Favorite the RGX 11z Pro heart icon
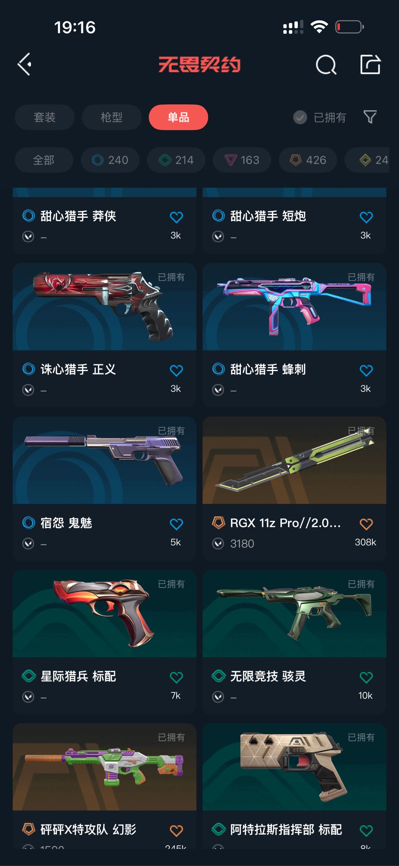The width and height of the screenshot is (399, 866). pyautogui.click(x=366, y=524)
